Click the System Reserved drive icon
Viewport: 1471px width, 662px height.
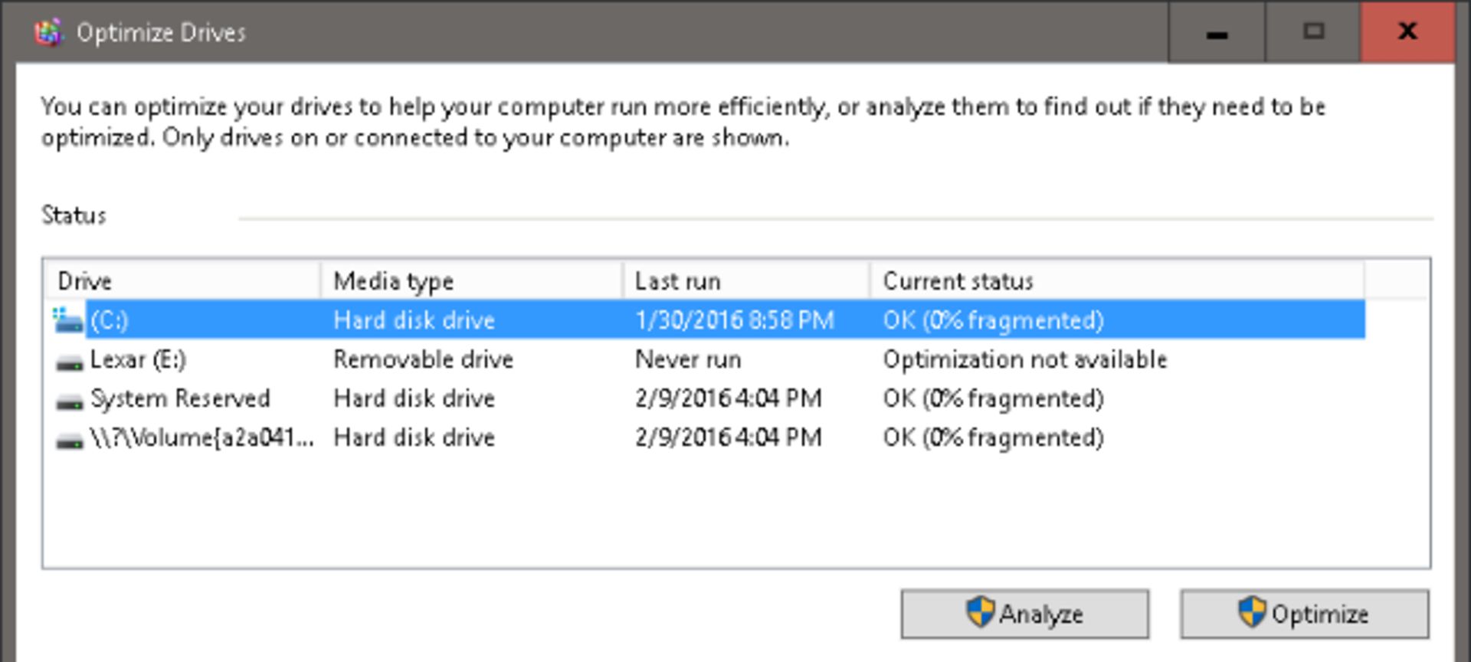[x=70, y=400]
